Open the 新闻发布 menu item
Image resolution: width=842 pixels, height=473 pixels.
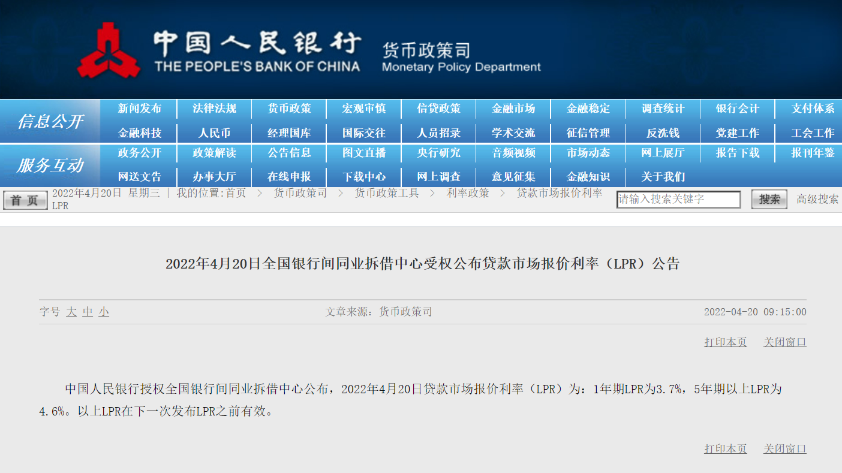tap(140, 109)
